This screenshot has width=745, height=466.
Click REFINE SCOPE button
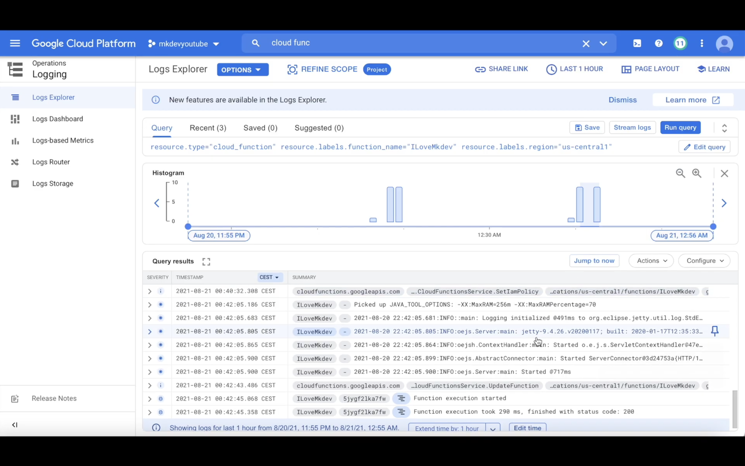click(322, 69)
